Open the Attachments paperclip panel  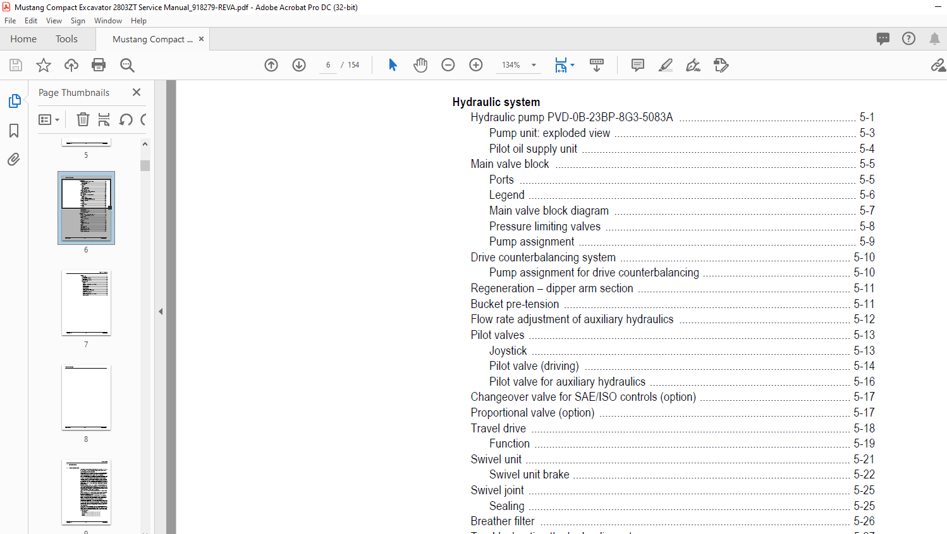click(x=14, y=159)
